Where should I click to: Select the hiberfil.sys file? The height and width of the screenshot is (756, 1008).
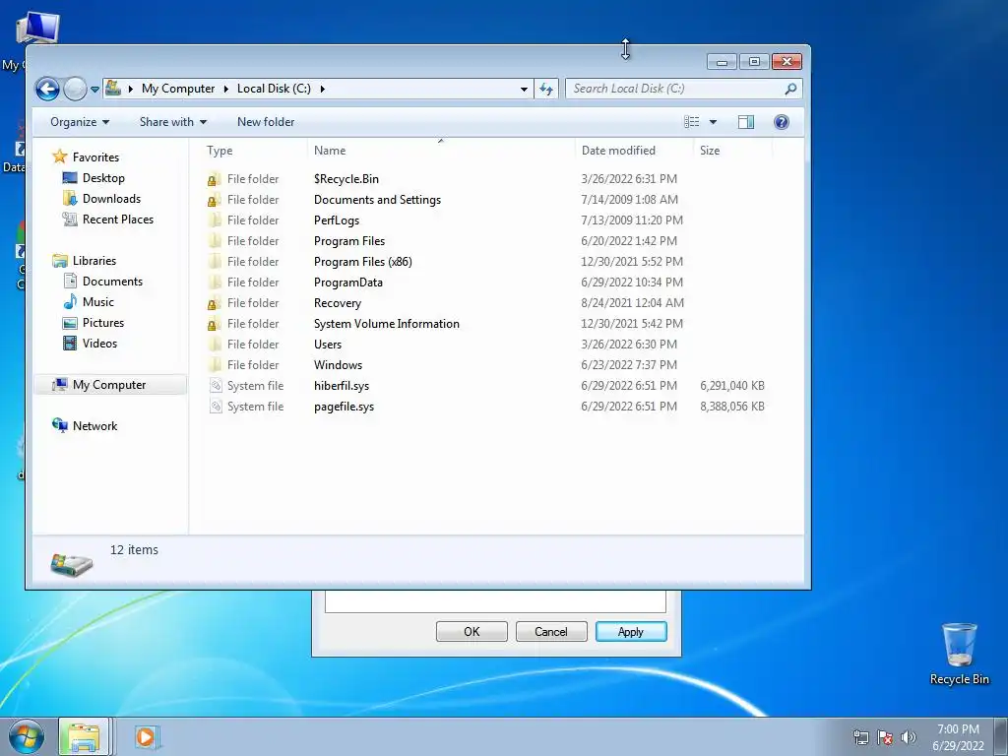(x=342, y=386)
